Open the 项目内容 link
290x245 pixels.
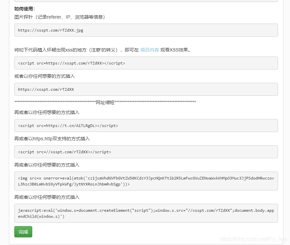[149, 50]
